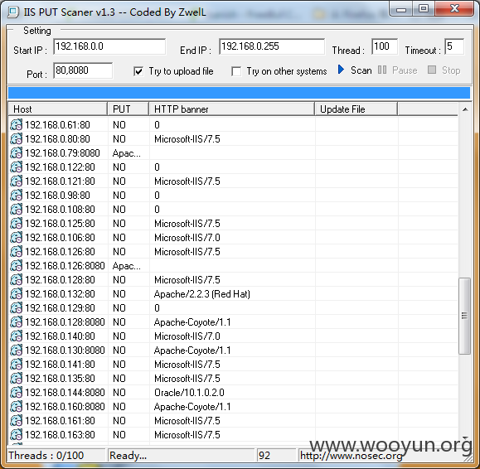
Task: Click the Apac... value for 192.168.0.79:8080
Action: click(127, 153)
